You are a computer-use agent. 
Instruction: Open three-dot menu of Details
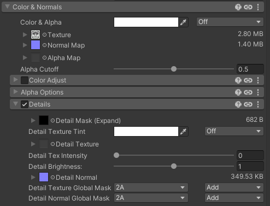[x=258, y=104]
